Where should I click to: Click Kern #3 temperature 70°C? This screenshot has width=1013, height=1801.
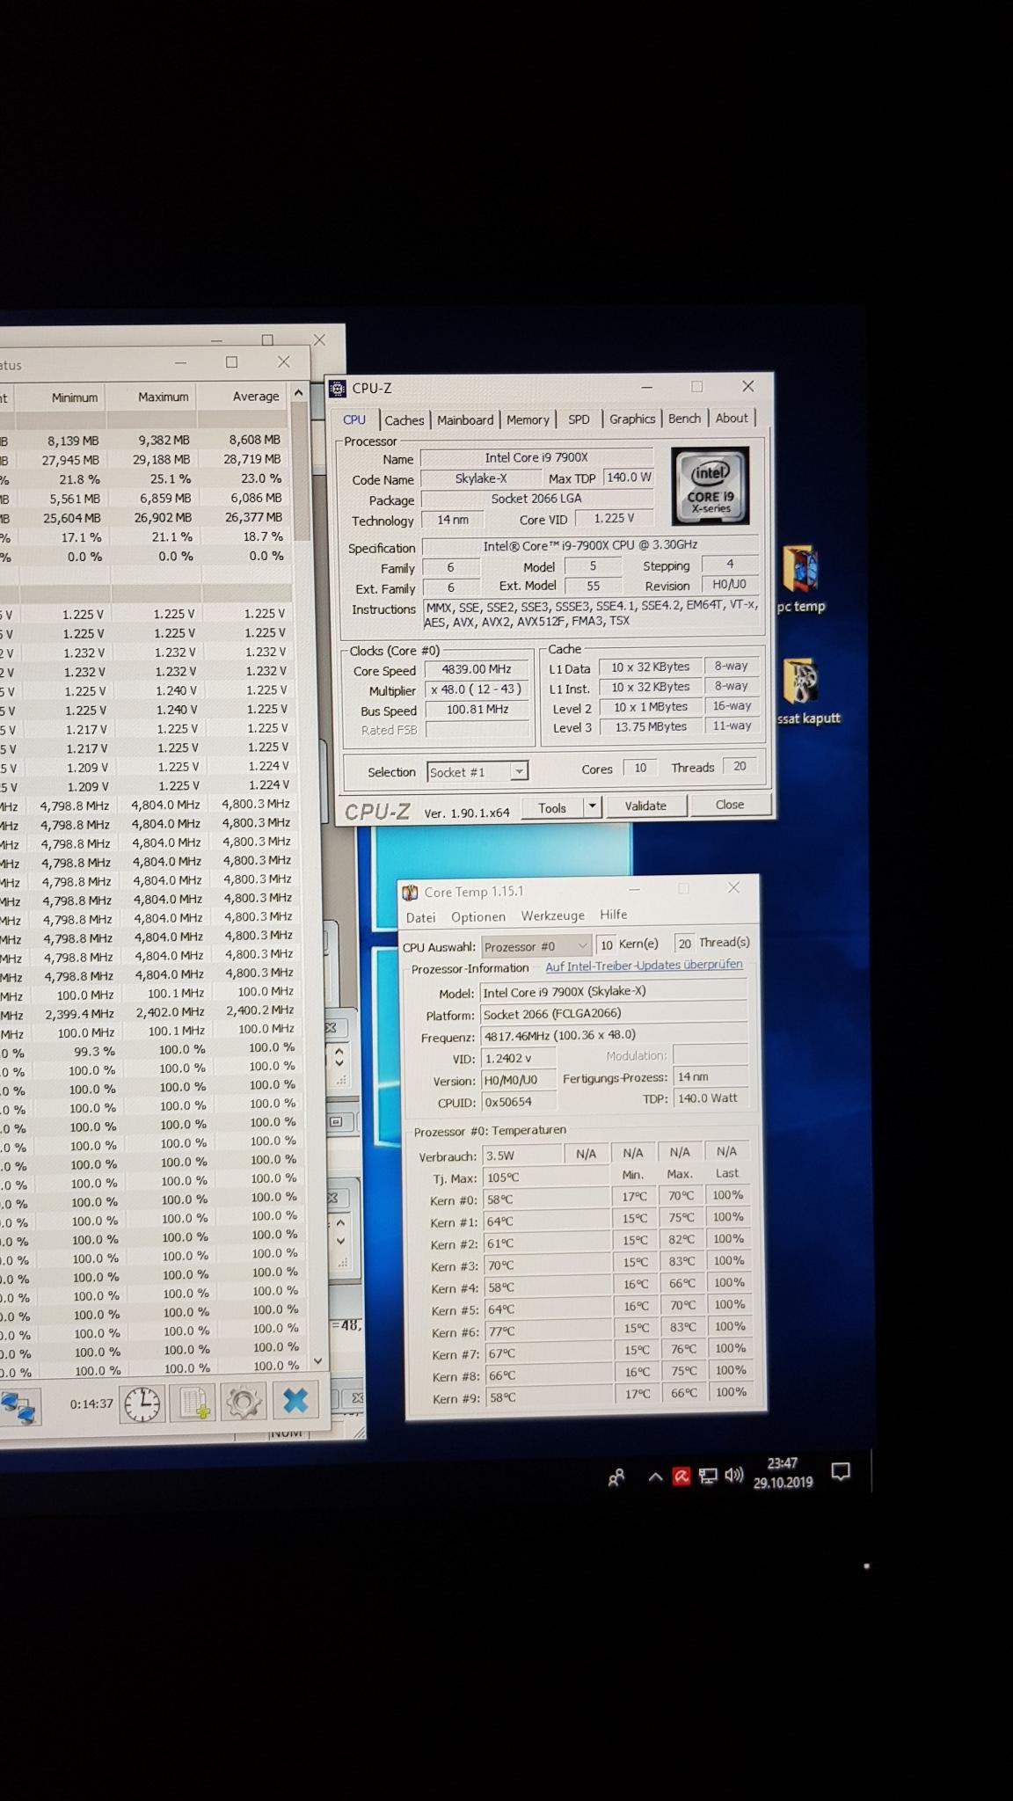pos(546,1265)
